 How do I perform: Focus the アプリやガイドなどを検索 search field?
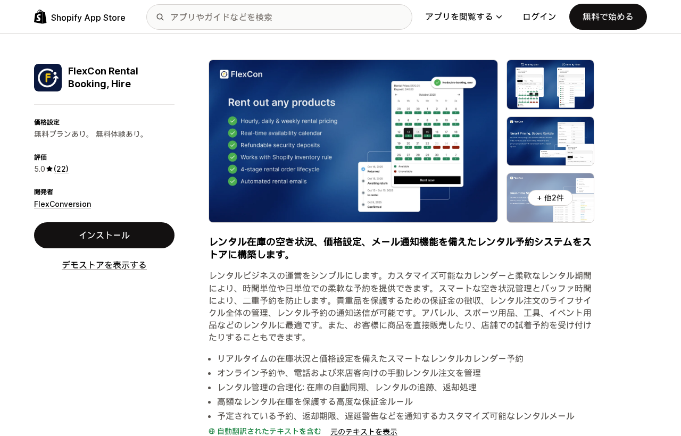(x=279, y=17)
